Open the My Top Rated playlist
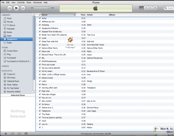Viewport: 174px width, 136px height. (17, 88)
